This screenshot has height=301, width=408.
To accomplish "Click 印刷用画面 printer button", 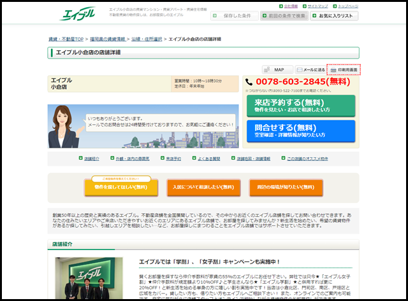I will (x=344, y=69).
